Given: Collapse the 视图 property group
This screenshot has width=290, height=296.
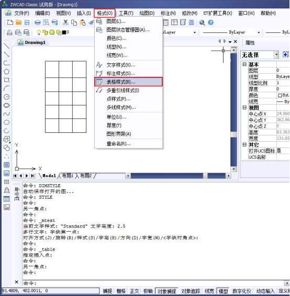Looking at the screenshot, I should (x=244, y=107).
